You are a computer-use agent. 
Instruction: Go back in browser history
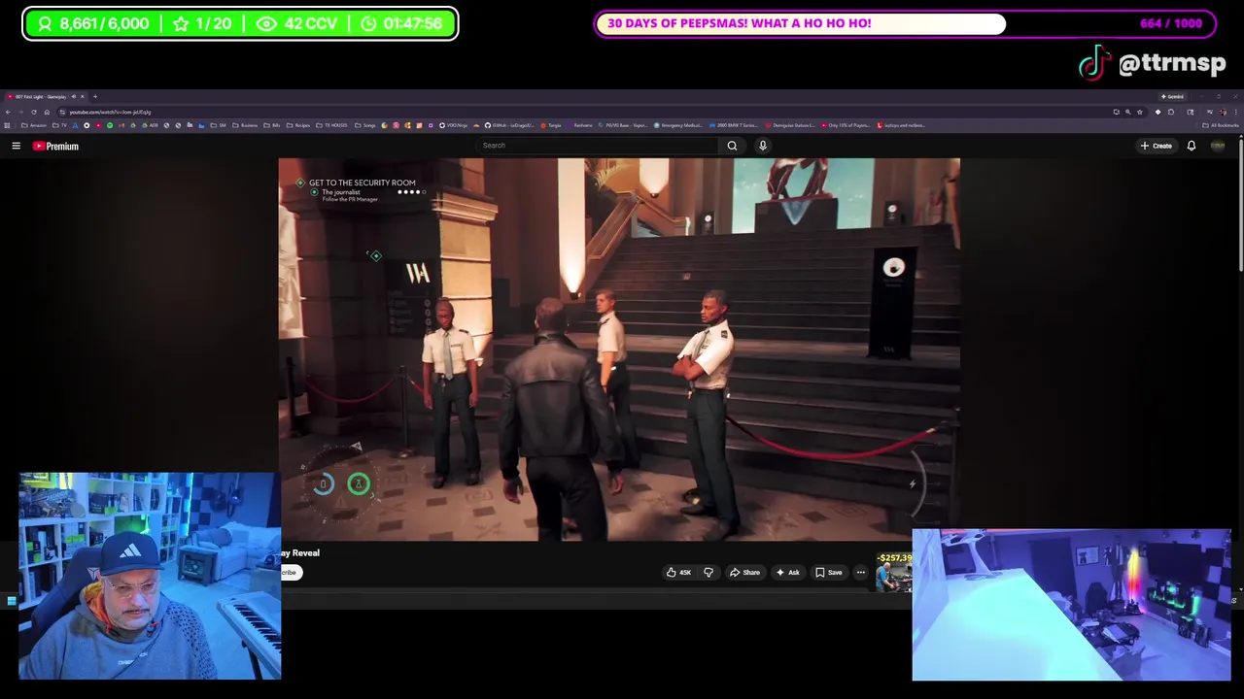(x=8, y=112)
